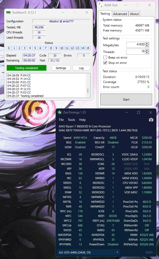Click the Absolut @ anta777 configuration field
This screenshot has width=159, height=259.
(x=61, y=21)
